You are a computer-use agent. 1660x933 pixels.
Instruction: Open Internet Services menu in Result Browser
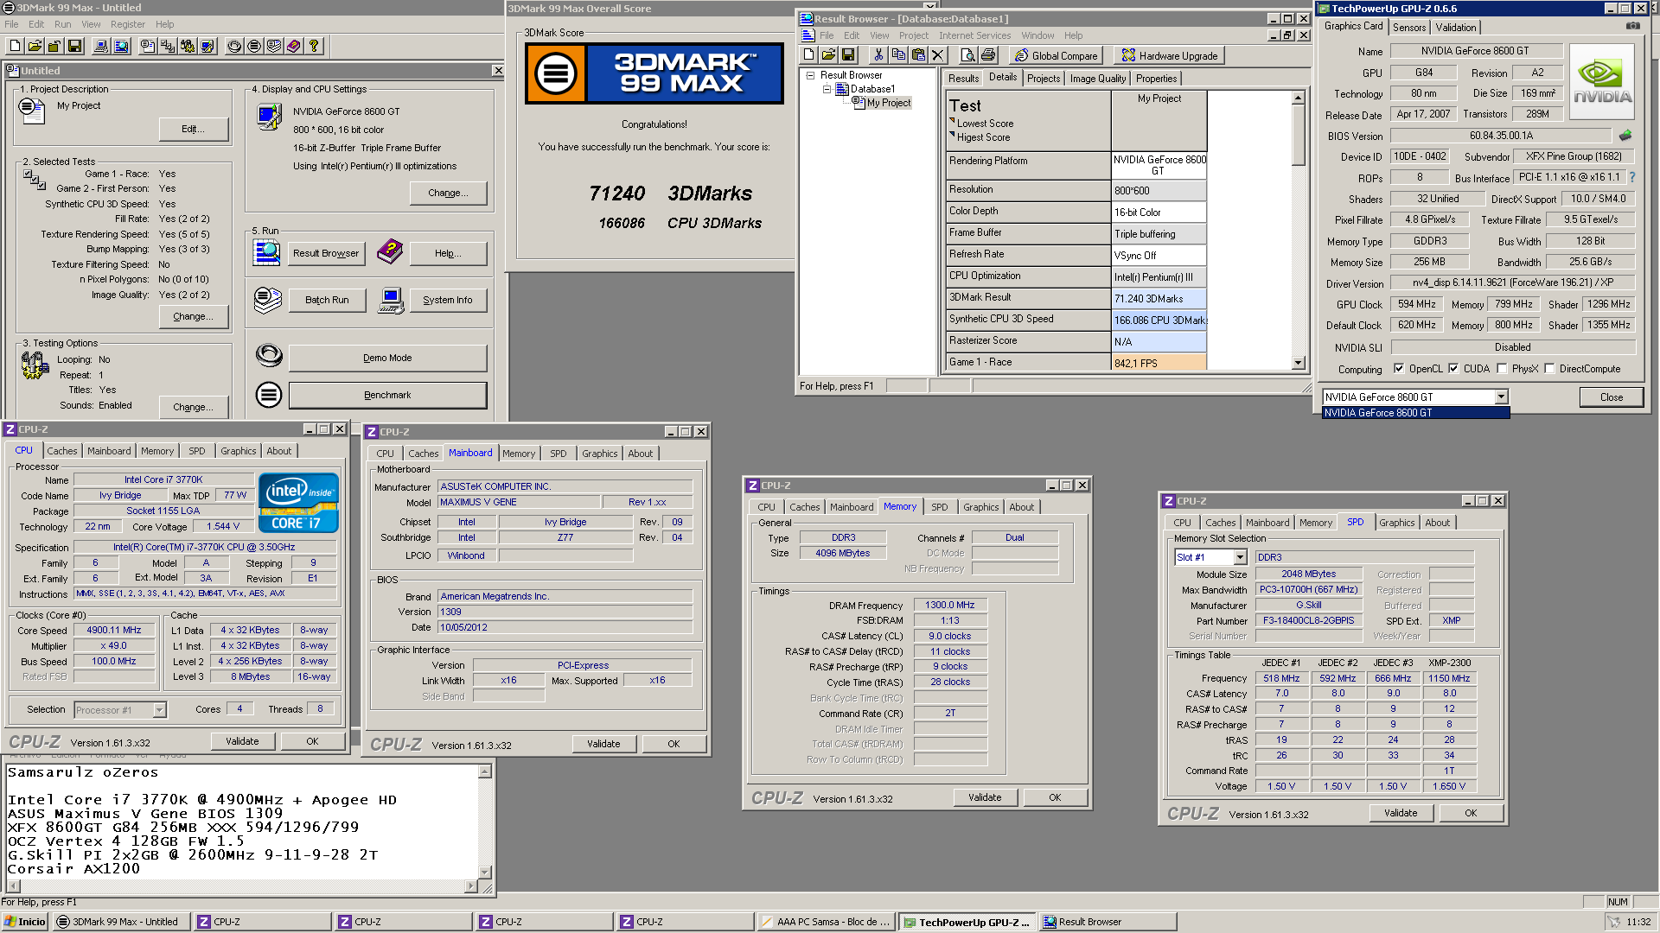coord(974,35)
